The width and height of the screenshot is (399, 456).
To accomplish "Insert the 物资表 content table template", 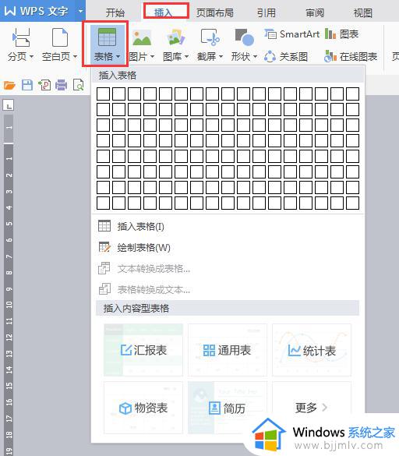I will [143, 408].
